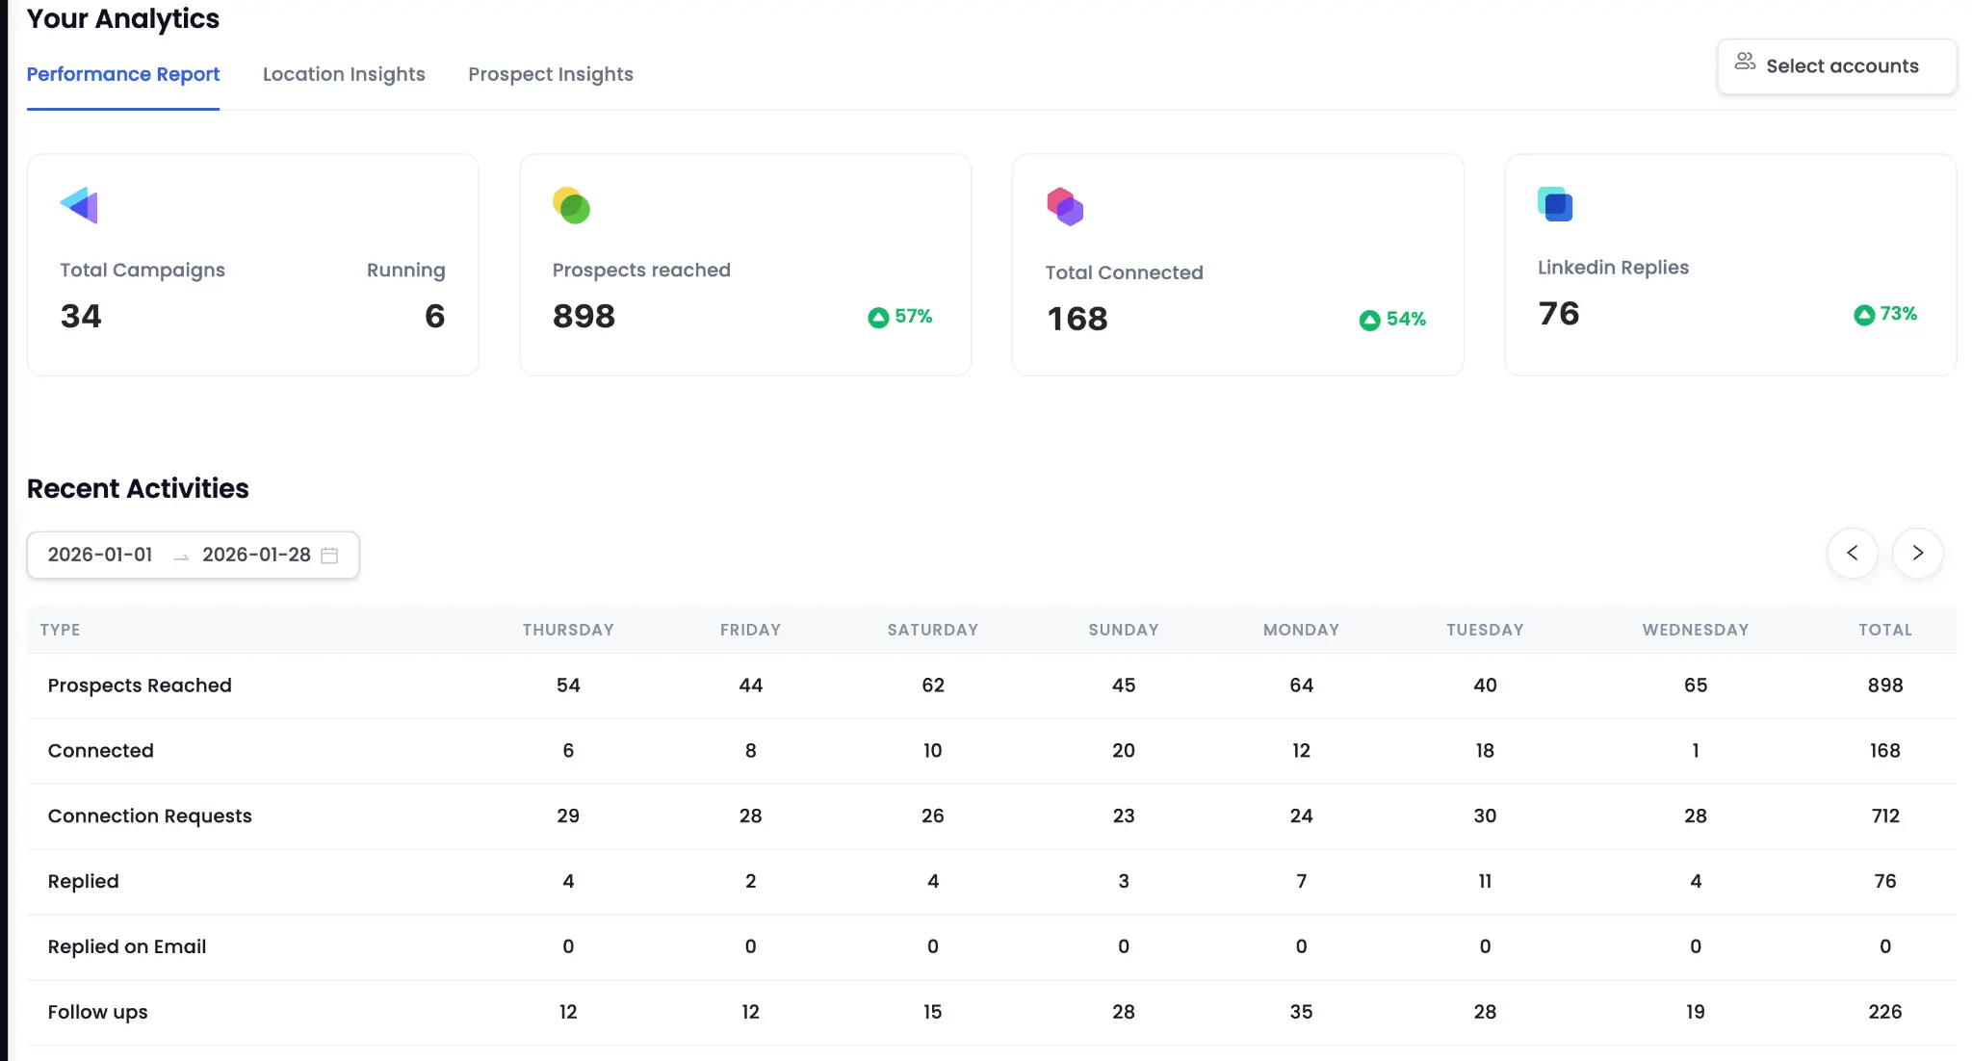Image resolution: width=1972 pixels, height=1061 pixels.
Task: Click start date 2026-01-01 field
Action: tap(100, 555)
